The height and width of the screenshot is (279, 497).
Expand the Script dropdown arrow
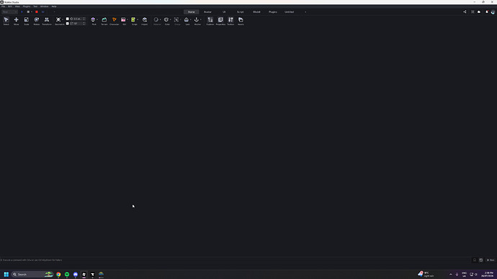[x=138, y=19]
